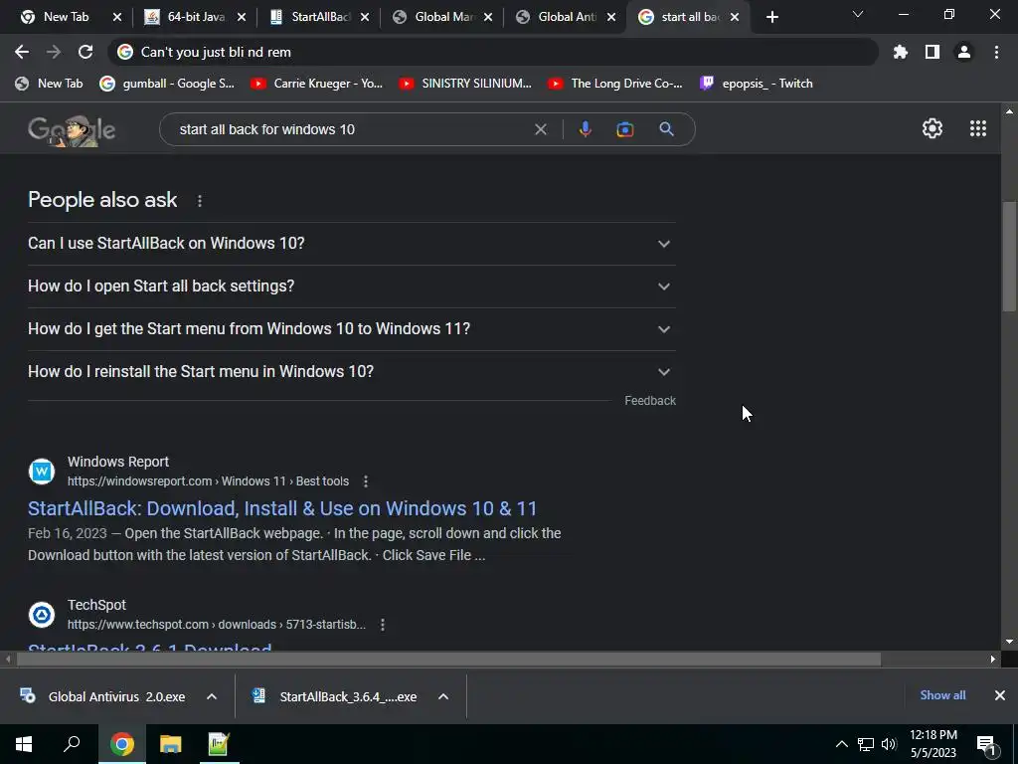
Task: Open Global Antivirus 2.0.exe download options arrow
Action: point(211,696)
